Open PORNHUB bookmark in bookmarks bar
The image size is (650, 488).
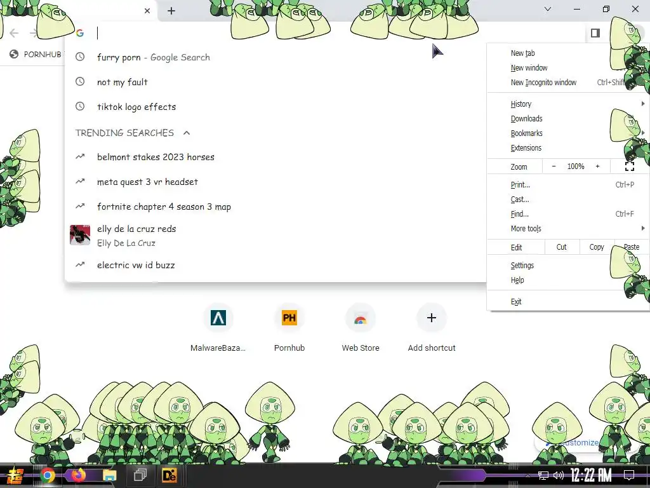[x=36, y=54]
